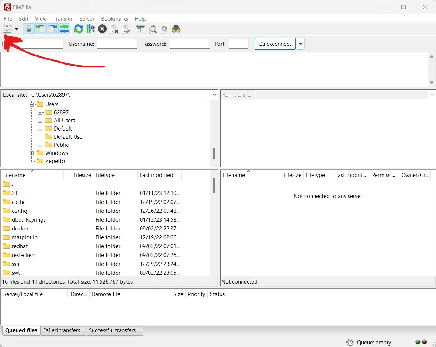The width and height of the screenshot is (436, 347).
Task: Select the .dbus-keyrings folder row
Action: 105,220
